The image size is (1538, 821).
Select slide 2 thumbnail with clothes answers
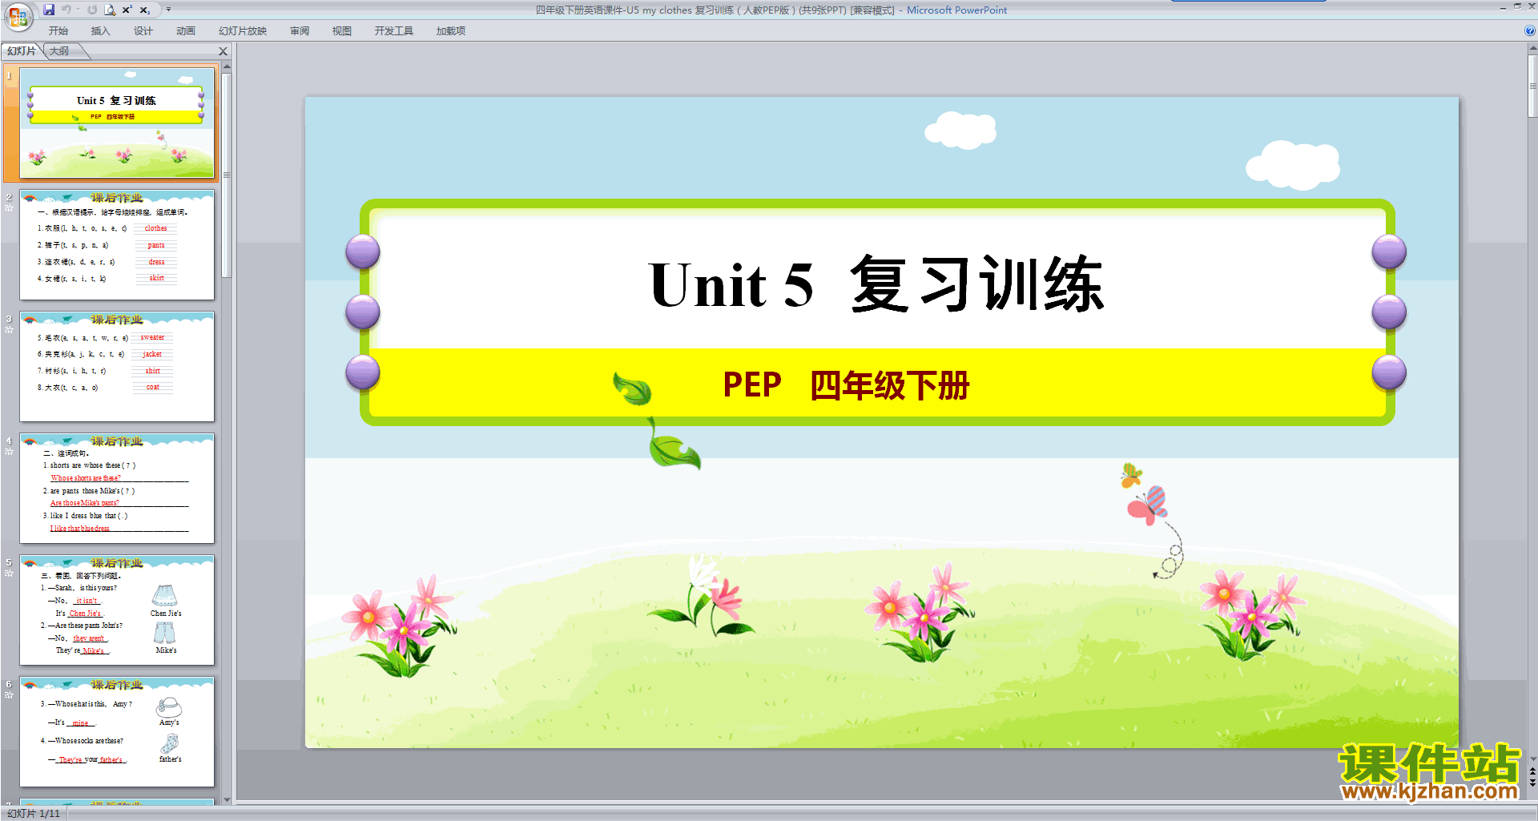coord(117,244)
